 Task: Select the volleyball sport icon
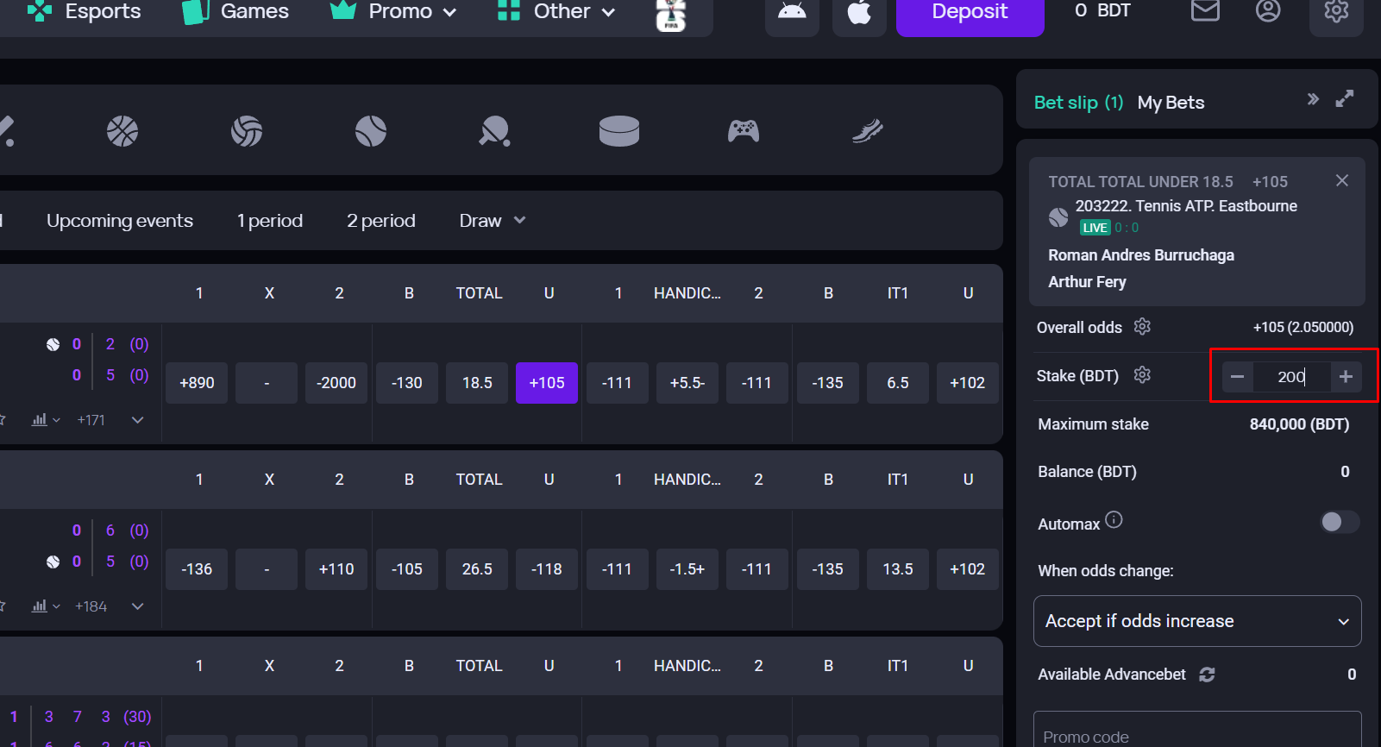point(247,131)
